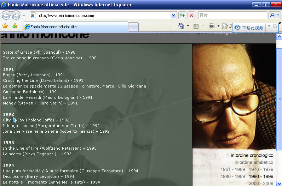Image resolution: width=282 pixels, height=186 pixels.
Task: Expand the Print options dropdown arrow
Action: [x=218, y=26]
